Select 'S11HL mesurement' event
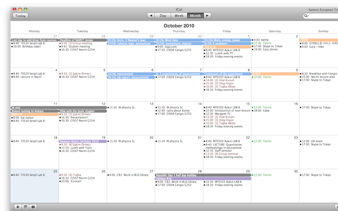The image size is (338, 211). click(x=131, y=74)
